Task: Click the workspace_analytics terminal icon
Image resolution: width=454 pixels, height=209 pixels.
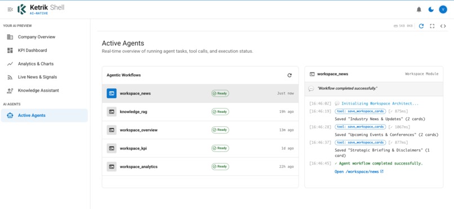Action: click(112, 166)
